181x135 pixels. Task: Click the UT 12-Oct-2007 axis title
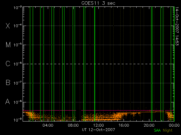pos(98,130)
